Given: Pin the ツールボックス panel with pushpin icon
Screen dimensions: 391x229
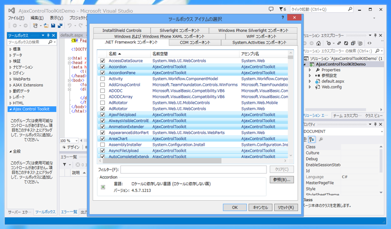Looking at the screenshot, I should [x=48, y=35].
